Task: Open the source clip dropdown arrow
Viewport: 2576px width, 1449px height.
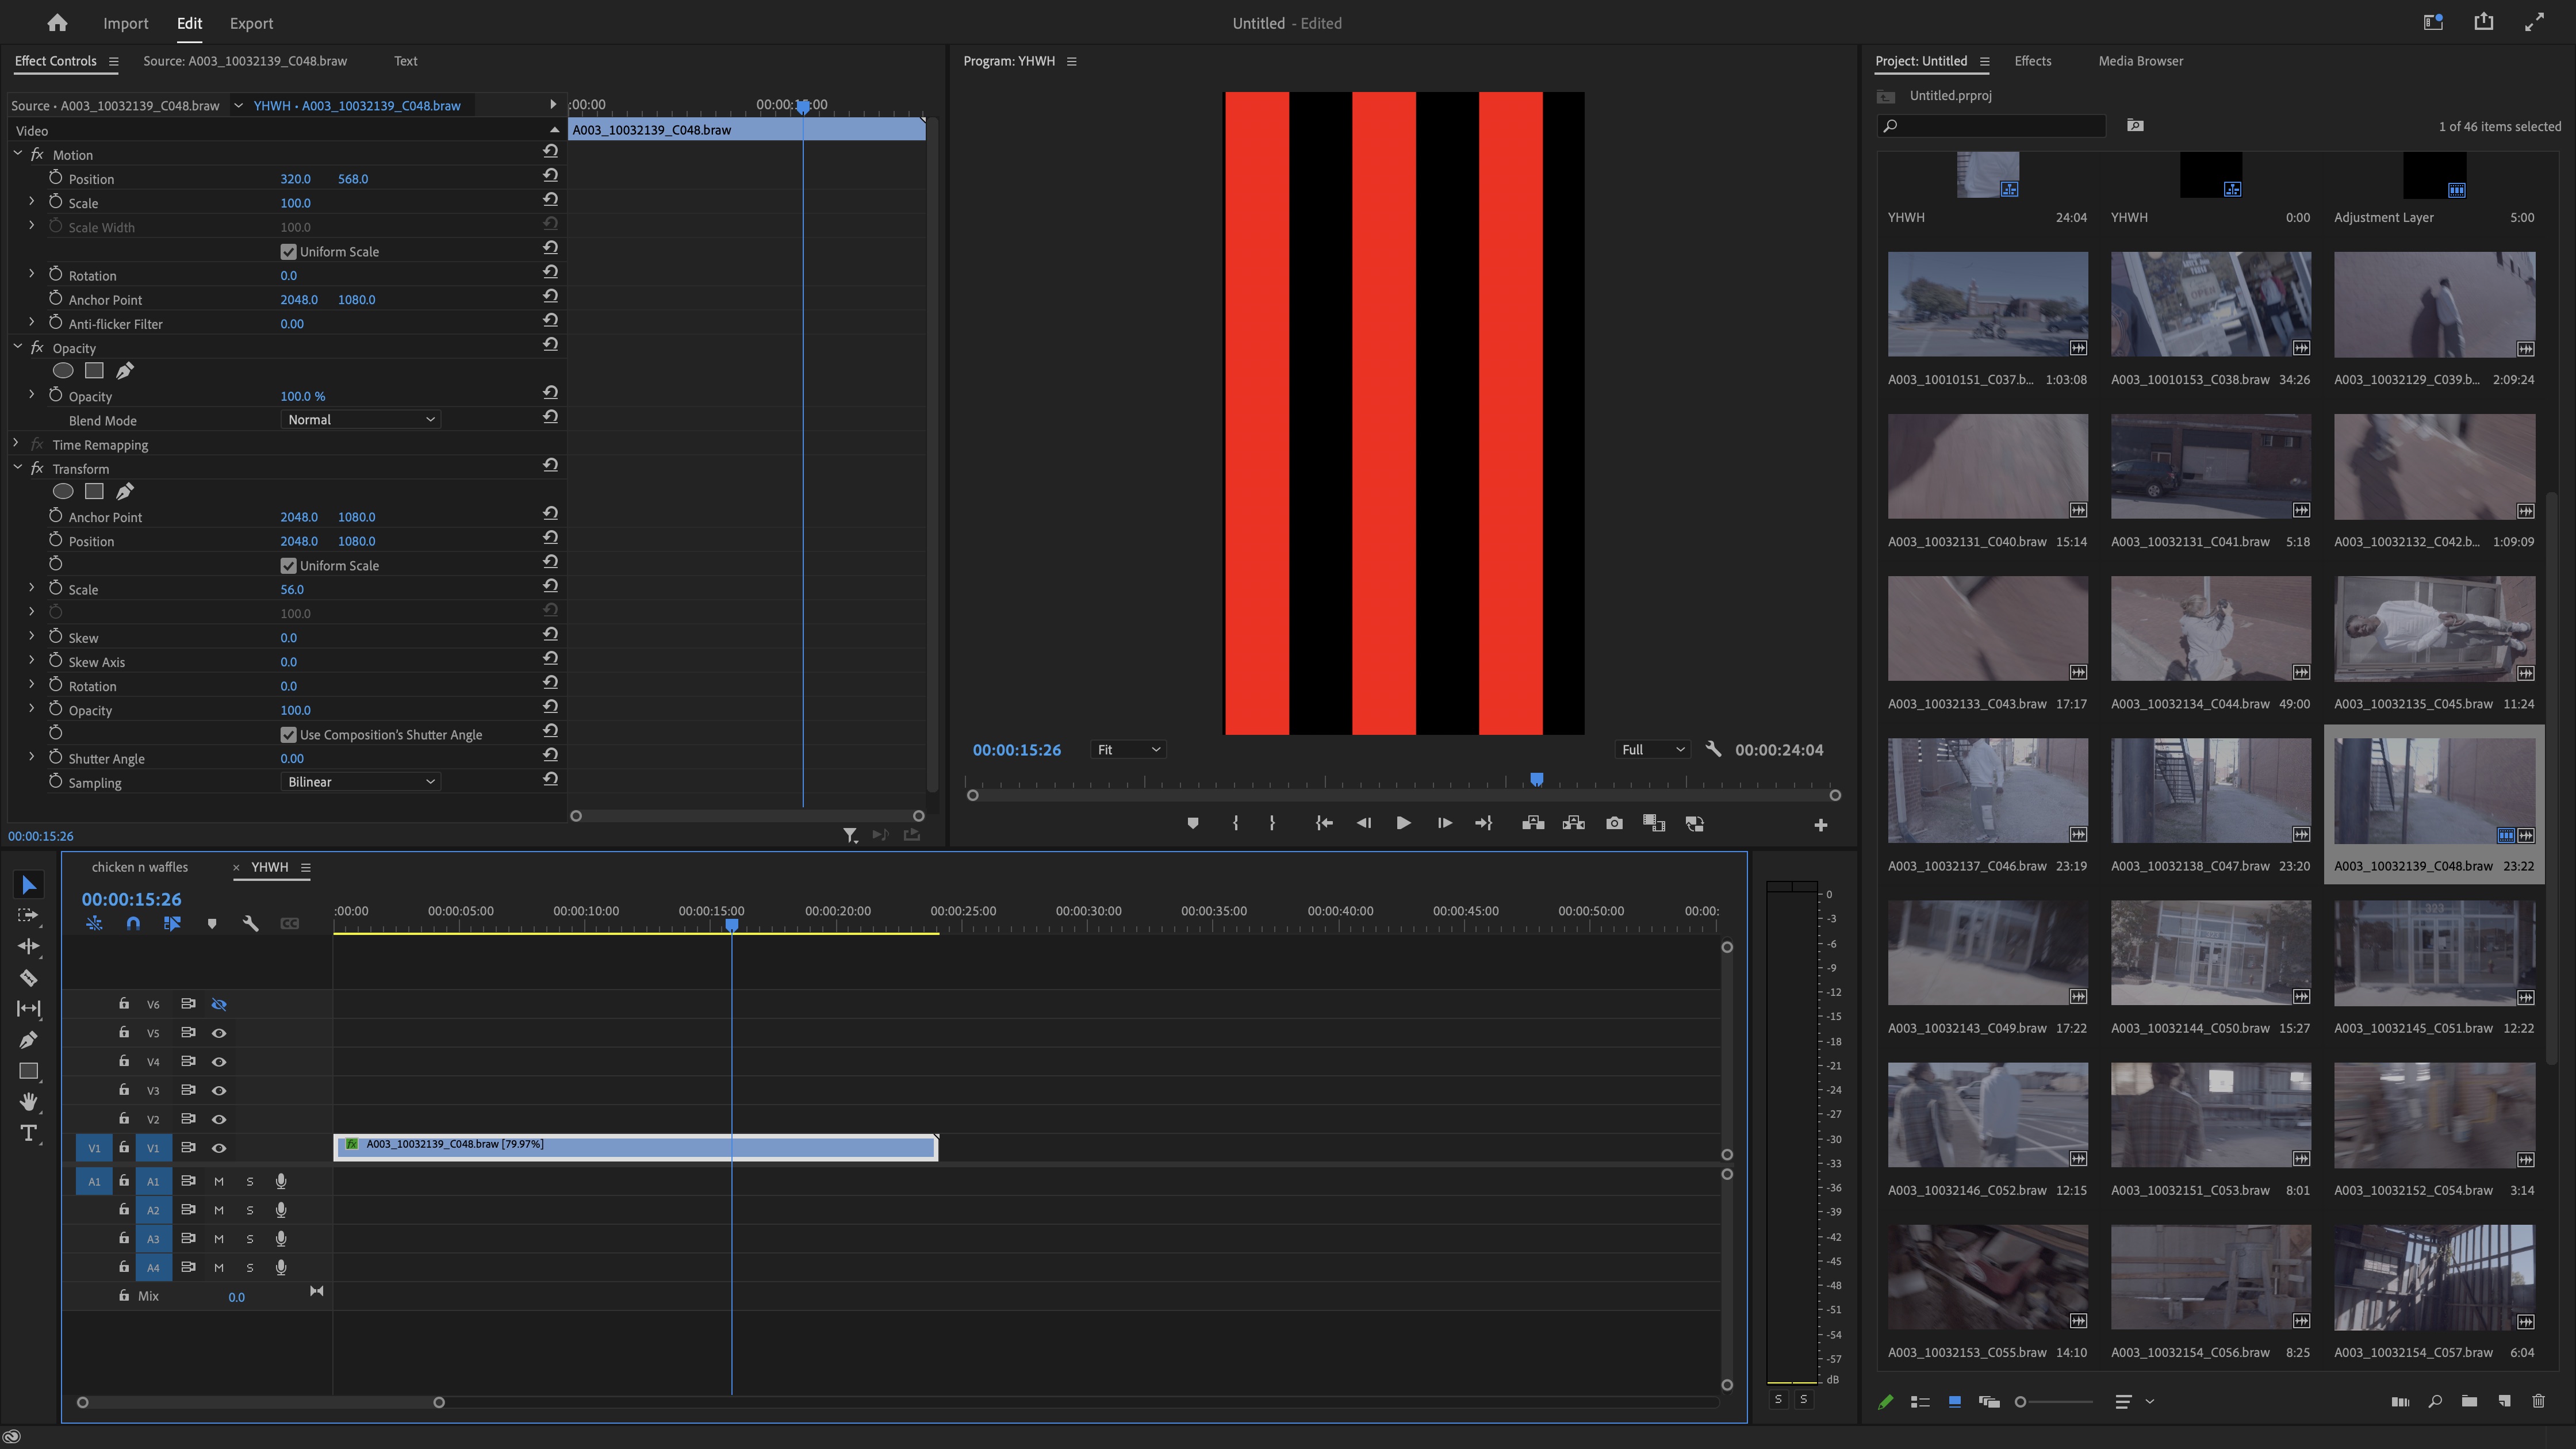Action: (238, 105)
